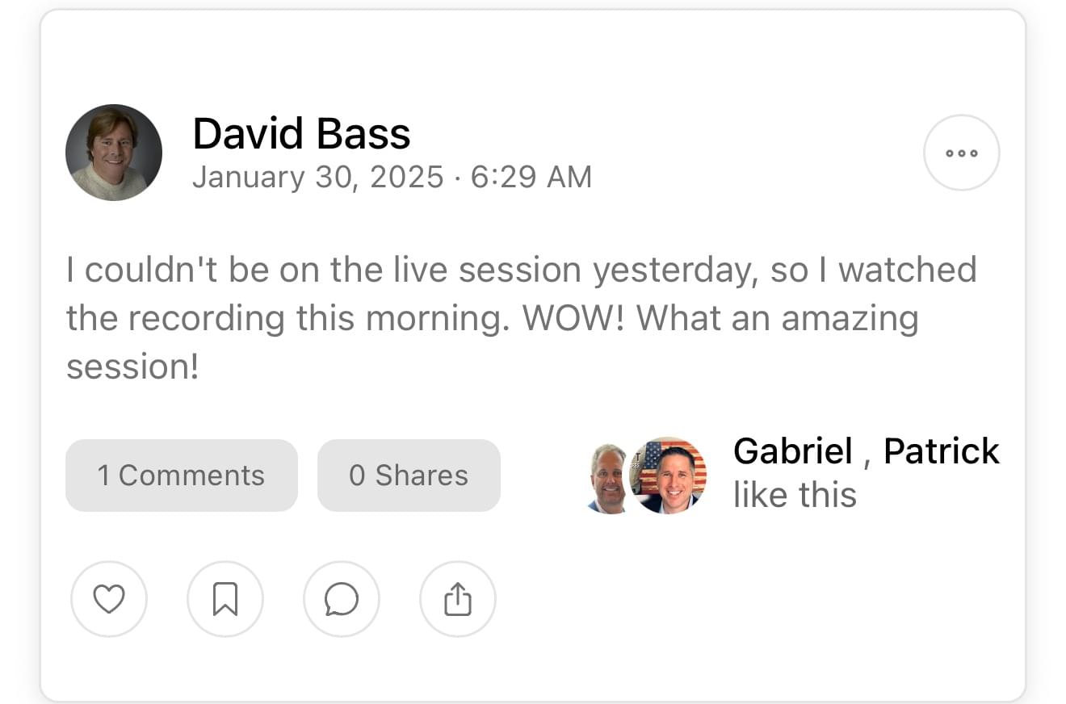1066x704 pixels.
Task: Click the January 30, 2025 timestamp
Action: pos(317,177)
